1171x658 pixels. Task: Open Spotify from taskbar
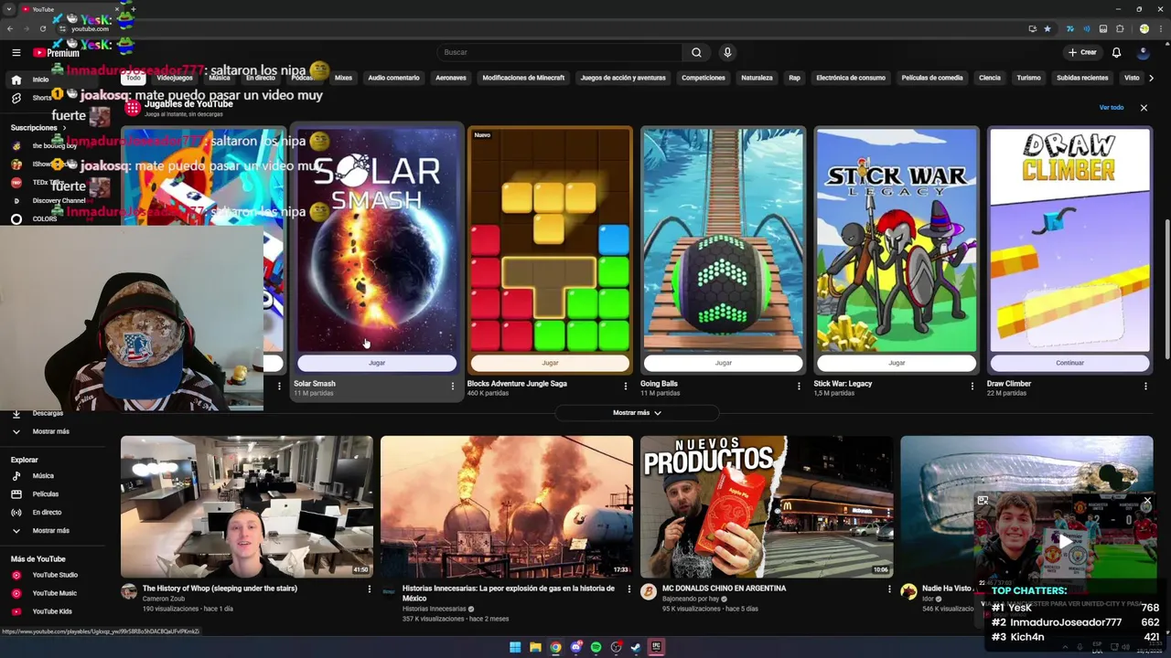point(596,647)
